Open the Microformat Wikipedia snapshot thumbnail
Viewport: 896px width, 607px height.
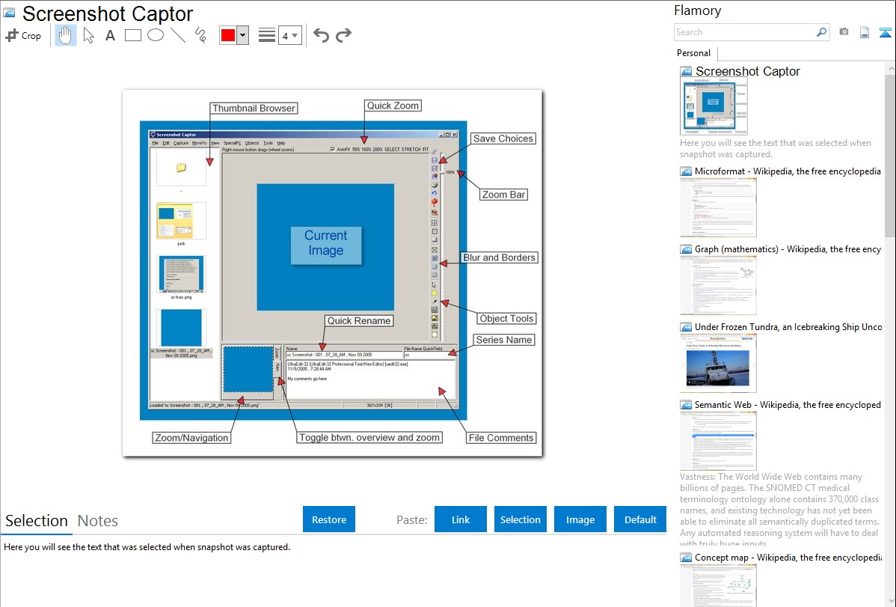718,207
